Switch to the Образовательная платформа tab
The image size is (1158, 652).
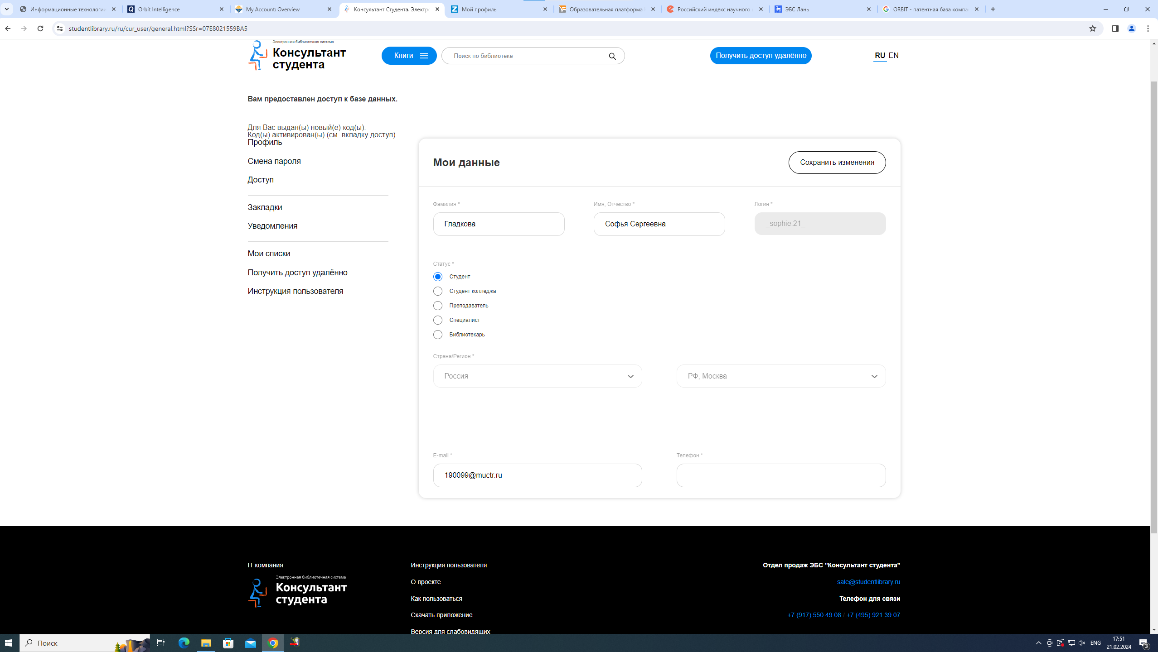(x=607, y=9)
